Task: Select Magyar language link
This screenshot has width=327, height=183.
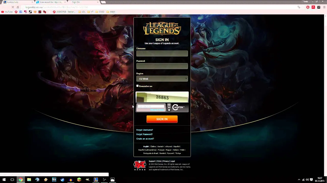Action: [x=169, y=150]
